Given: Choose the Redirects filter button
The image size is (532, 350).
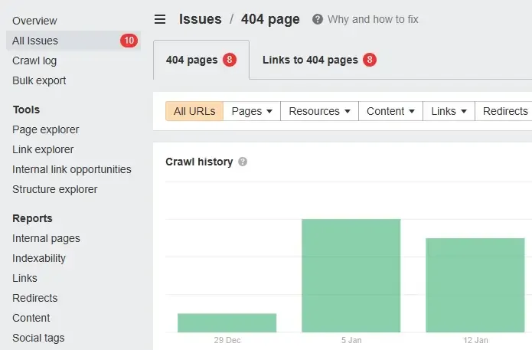Looking at the screenshot, I should [x=504, y=111].
